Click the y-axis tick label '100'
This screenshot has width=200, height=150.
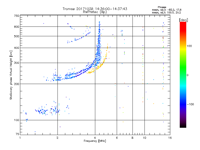coord(16,120)
